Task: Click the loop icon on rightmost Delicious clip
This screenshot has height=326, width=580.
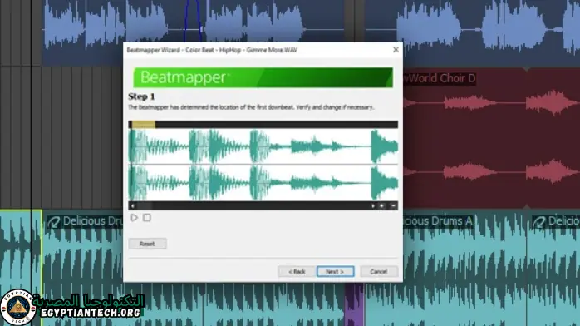Action: click(539, 222)
